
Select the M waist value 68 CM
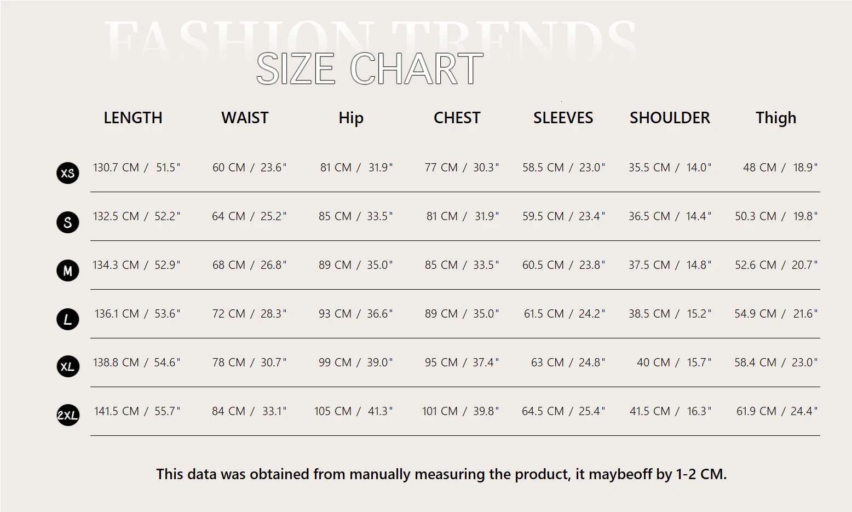click(x=229, y=265)
